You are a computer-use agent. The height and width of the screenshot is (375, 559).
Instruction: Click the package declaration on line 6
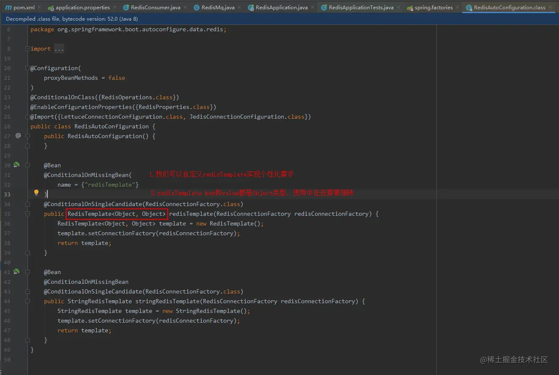pos(129,29)
